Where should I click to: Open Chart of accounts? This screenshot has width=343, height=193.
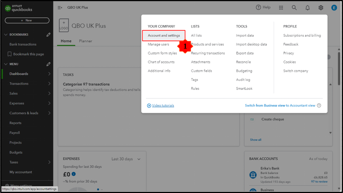[161, 62]
